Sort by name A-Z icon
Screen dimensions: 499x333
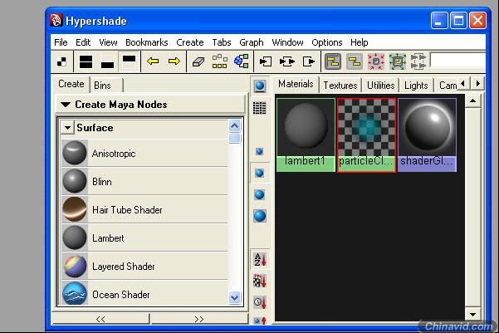point(260,259)
